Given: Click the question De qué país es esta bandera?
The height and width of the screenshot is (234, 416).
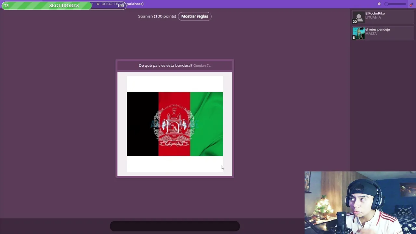Looking at the screenshot, I should pyautogui.click(x=165, y=65).
